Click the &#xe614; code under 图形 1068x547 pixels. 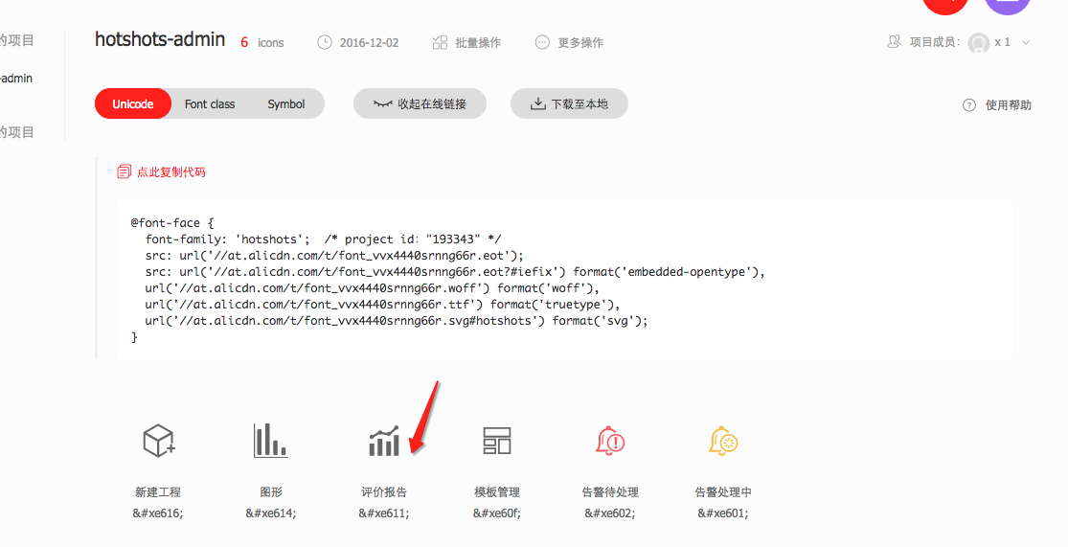(271, 513)
